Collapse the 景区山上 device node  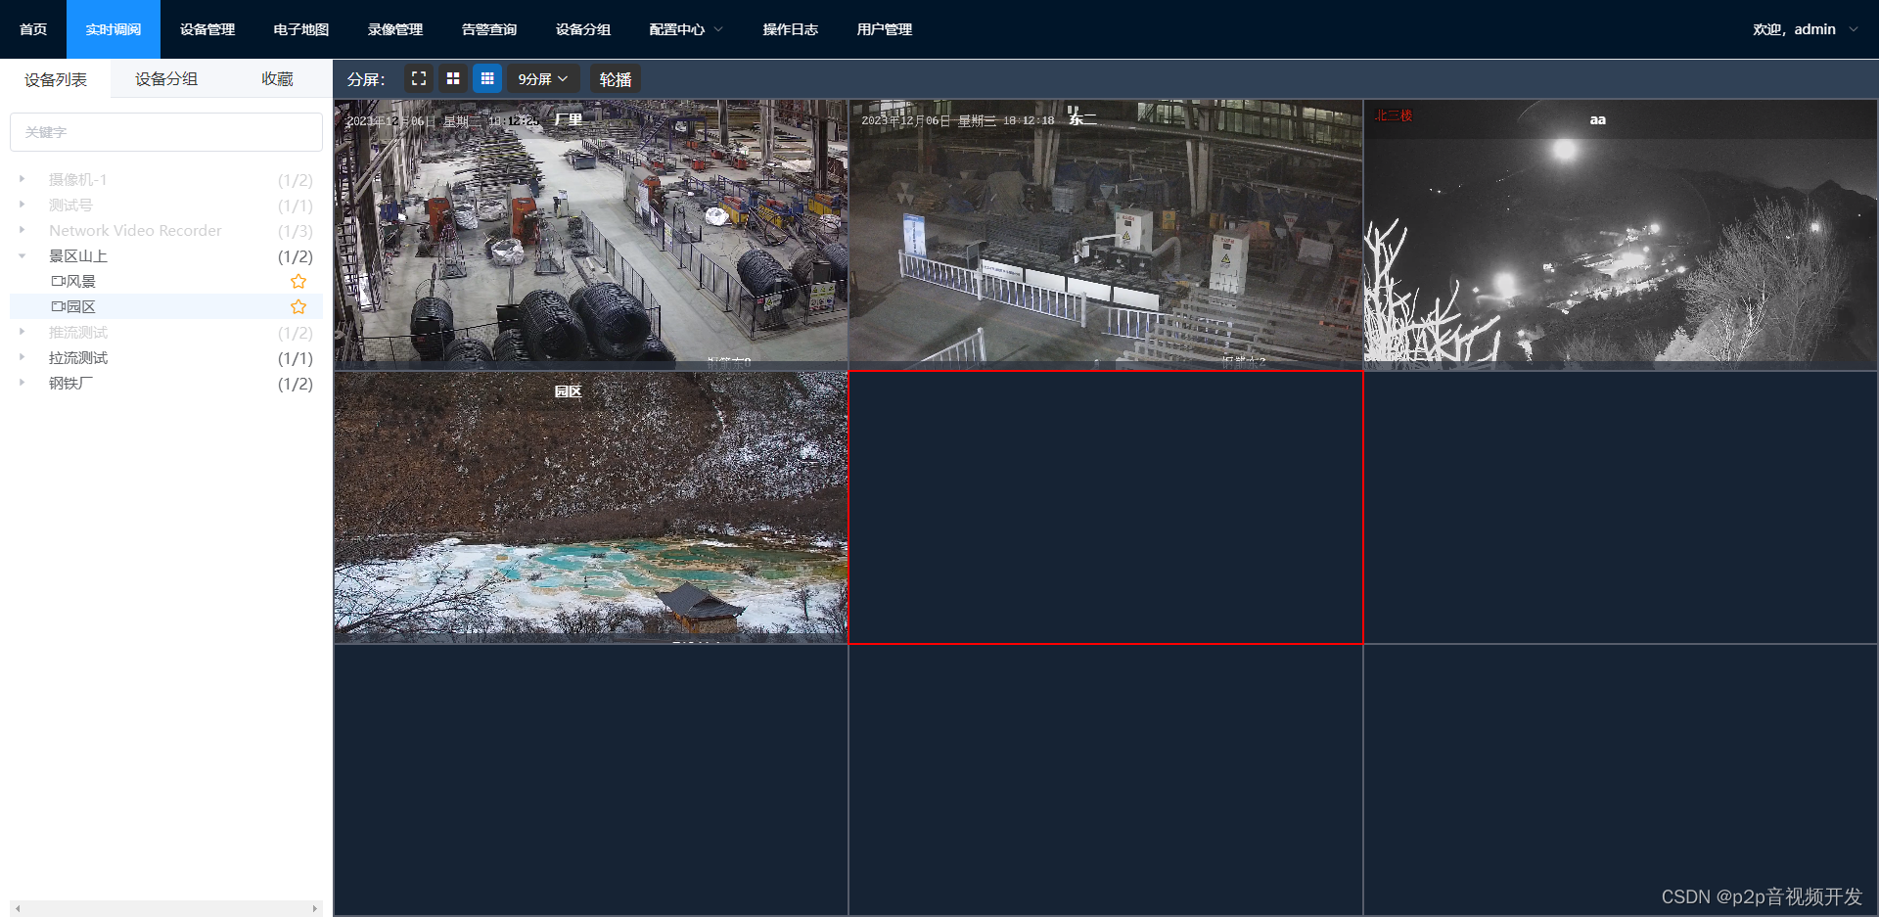point(22,256)
